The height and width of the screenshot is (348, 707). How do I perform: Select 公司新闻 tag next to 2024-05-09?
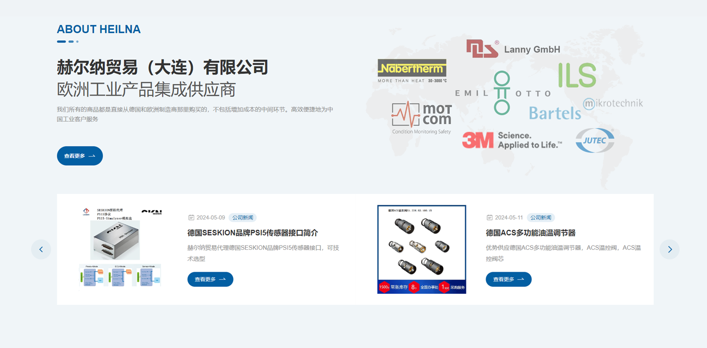(x=242, y=217)
